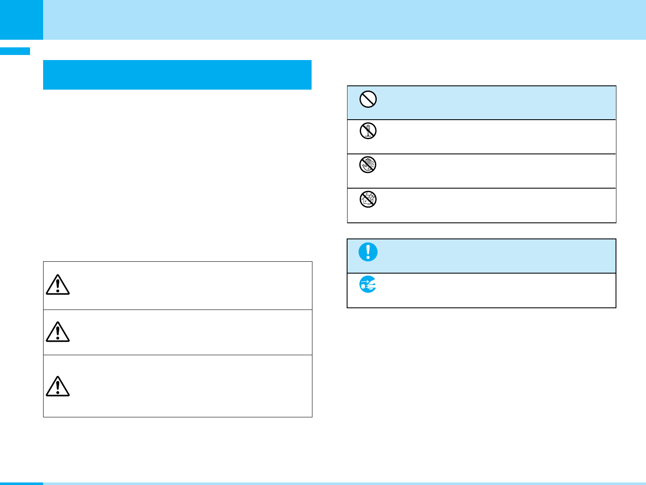
Task: Select the no water exposure symbol
Action: click(x=368, y=199)
